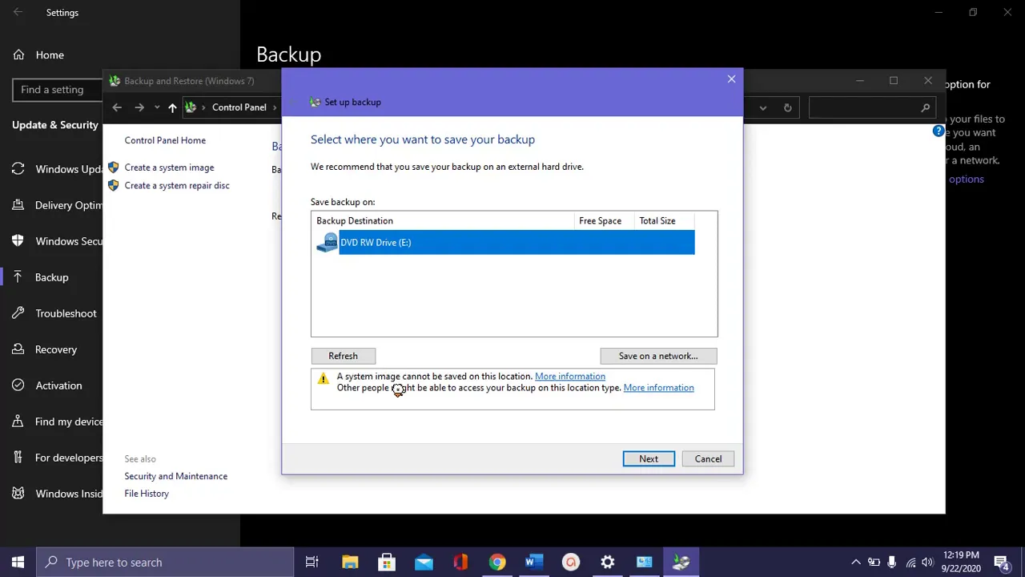This screenshot has height=577, width=1025.
Task: Open Delivery Optimization in Settings sidebar
Action: click(51, 205)
